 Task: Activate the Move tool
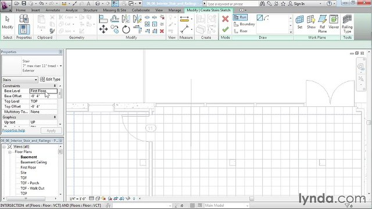pyautogui.click(x=103, y=30)
